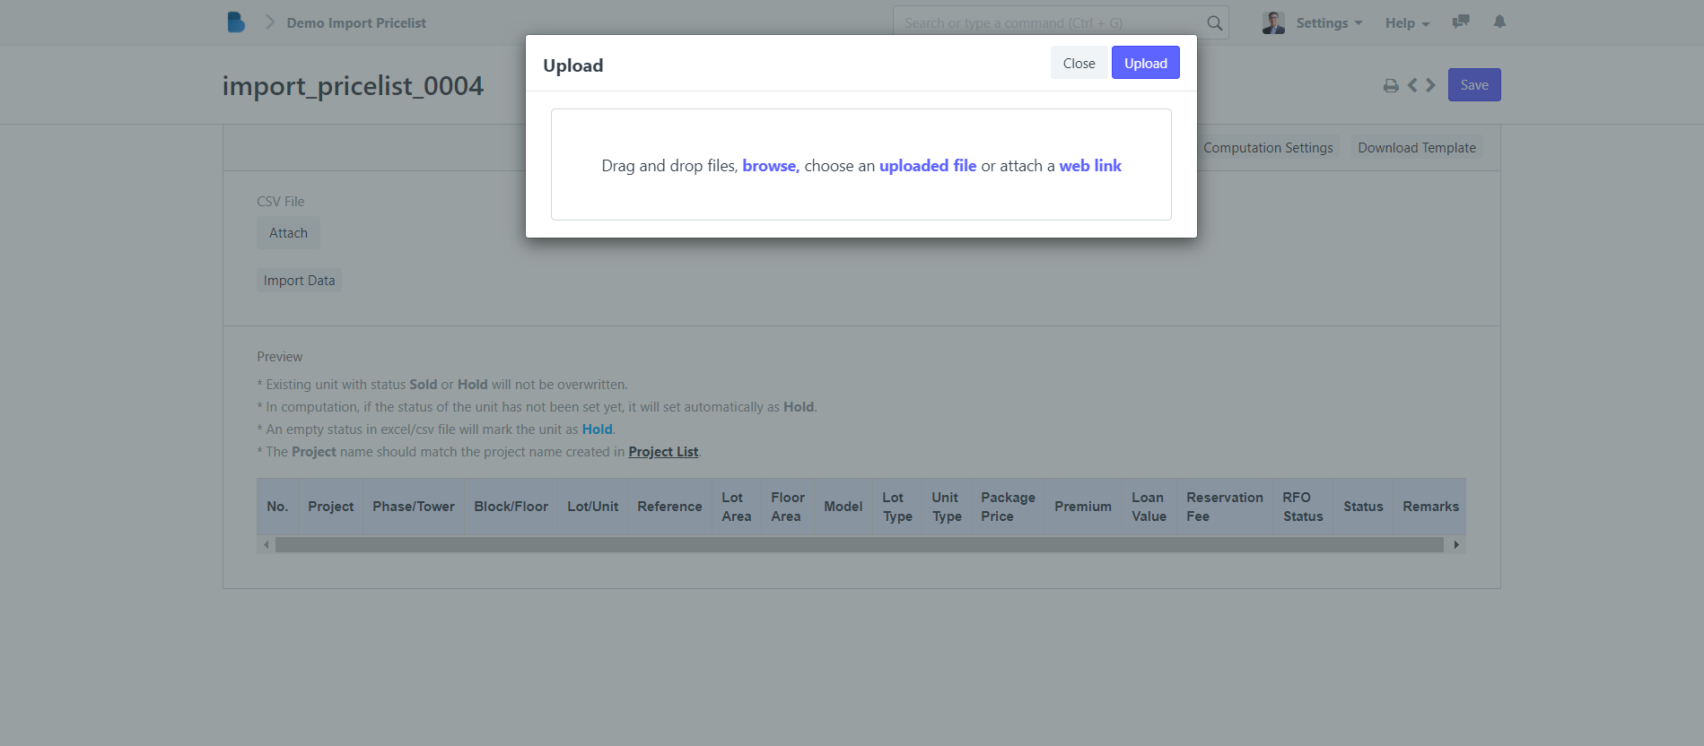The height and width of the screenshot is (746, 1704).
Task: Open the notifications bell
Action: coord(1499,22)
